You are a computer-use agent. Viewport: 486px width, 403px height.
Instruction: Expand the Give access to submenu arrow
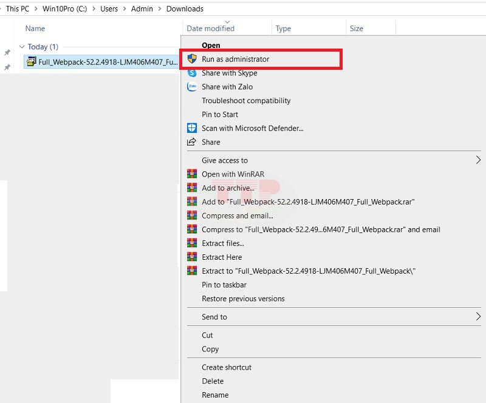click(x=478, y=160)
